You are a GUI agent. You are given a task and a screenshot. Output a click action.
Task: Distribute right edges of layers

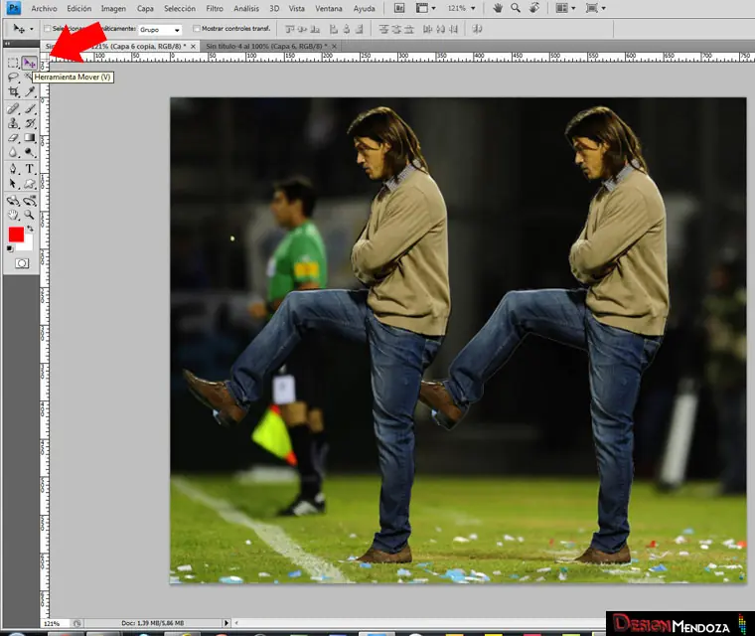pos(453,30)
